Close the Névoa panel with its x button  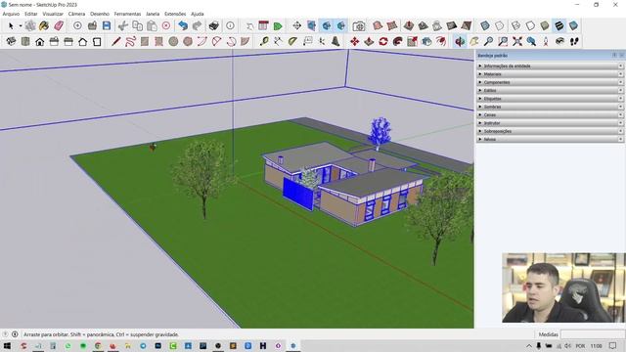(x=620, y=139)
